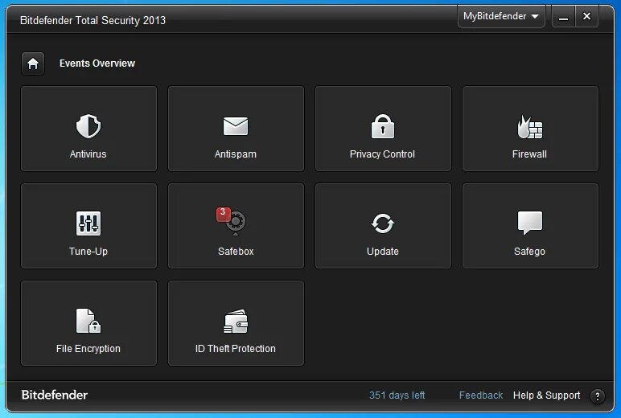
Task: Click the question mark help icon
Action: point(597,395)
